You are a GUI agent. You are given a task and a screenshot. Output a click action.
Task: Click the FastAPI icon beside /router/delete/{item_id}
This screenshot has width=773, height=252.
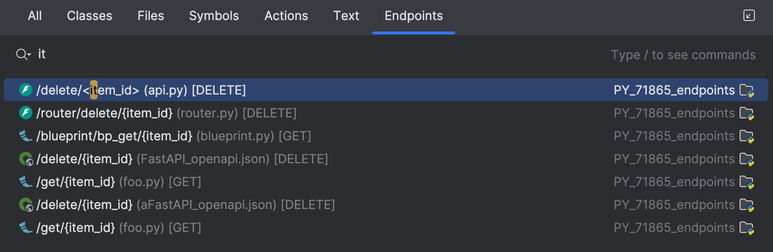[26, 113]
